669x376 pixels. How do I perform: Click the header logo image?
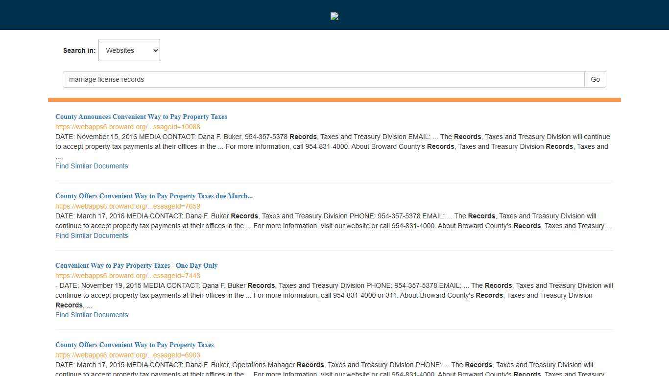click(x=334, y=16)
